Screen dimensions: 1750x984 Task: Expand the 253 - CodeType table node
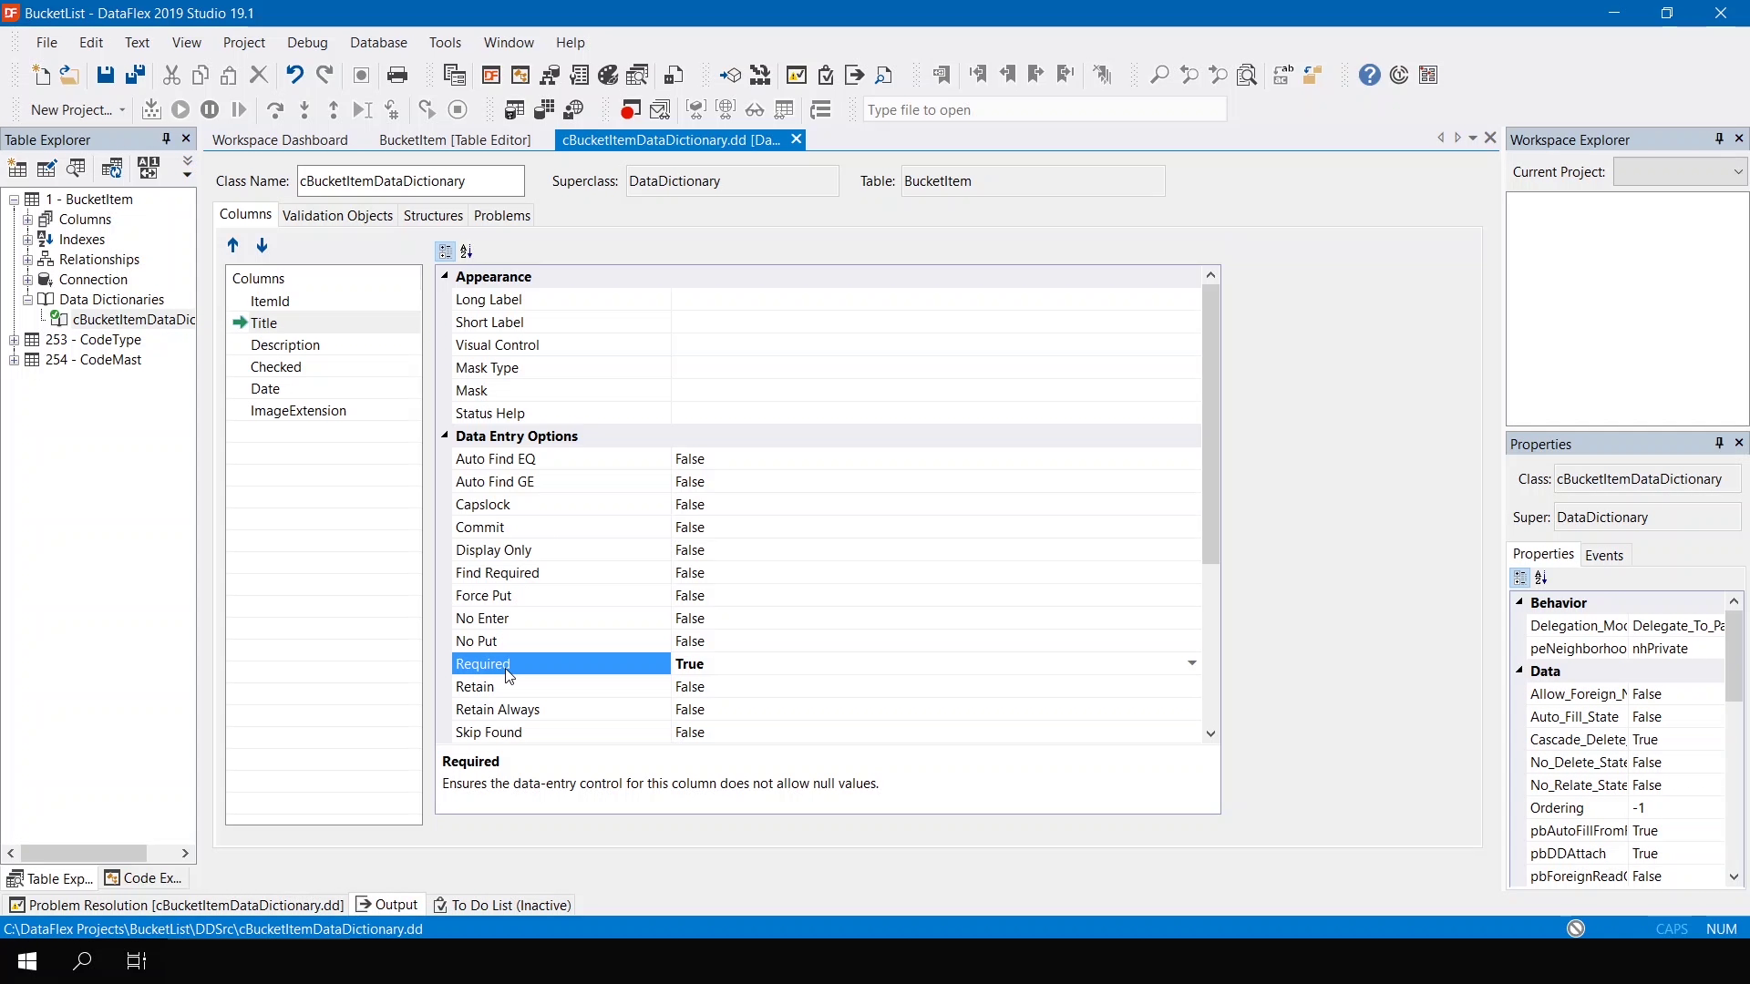coord(14,340)
